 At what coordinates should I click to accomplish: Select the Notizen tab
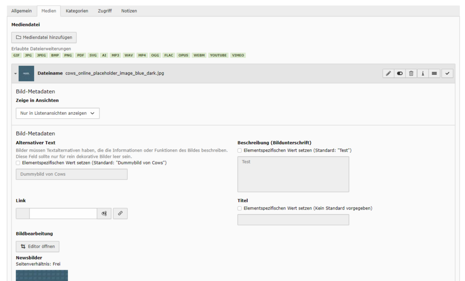point(129,11)
